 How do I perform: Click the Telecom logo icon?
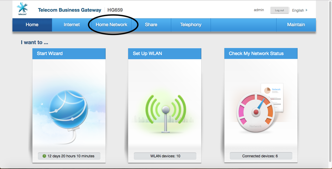22,9
